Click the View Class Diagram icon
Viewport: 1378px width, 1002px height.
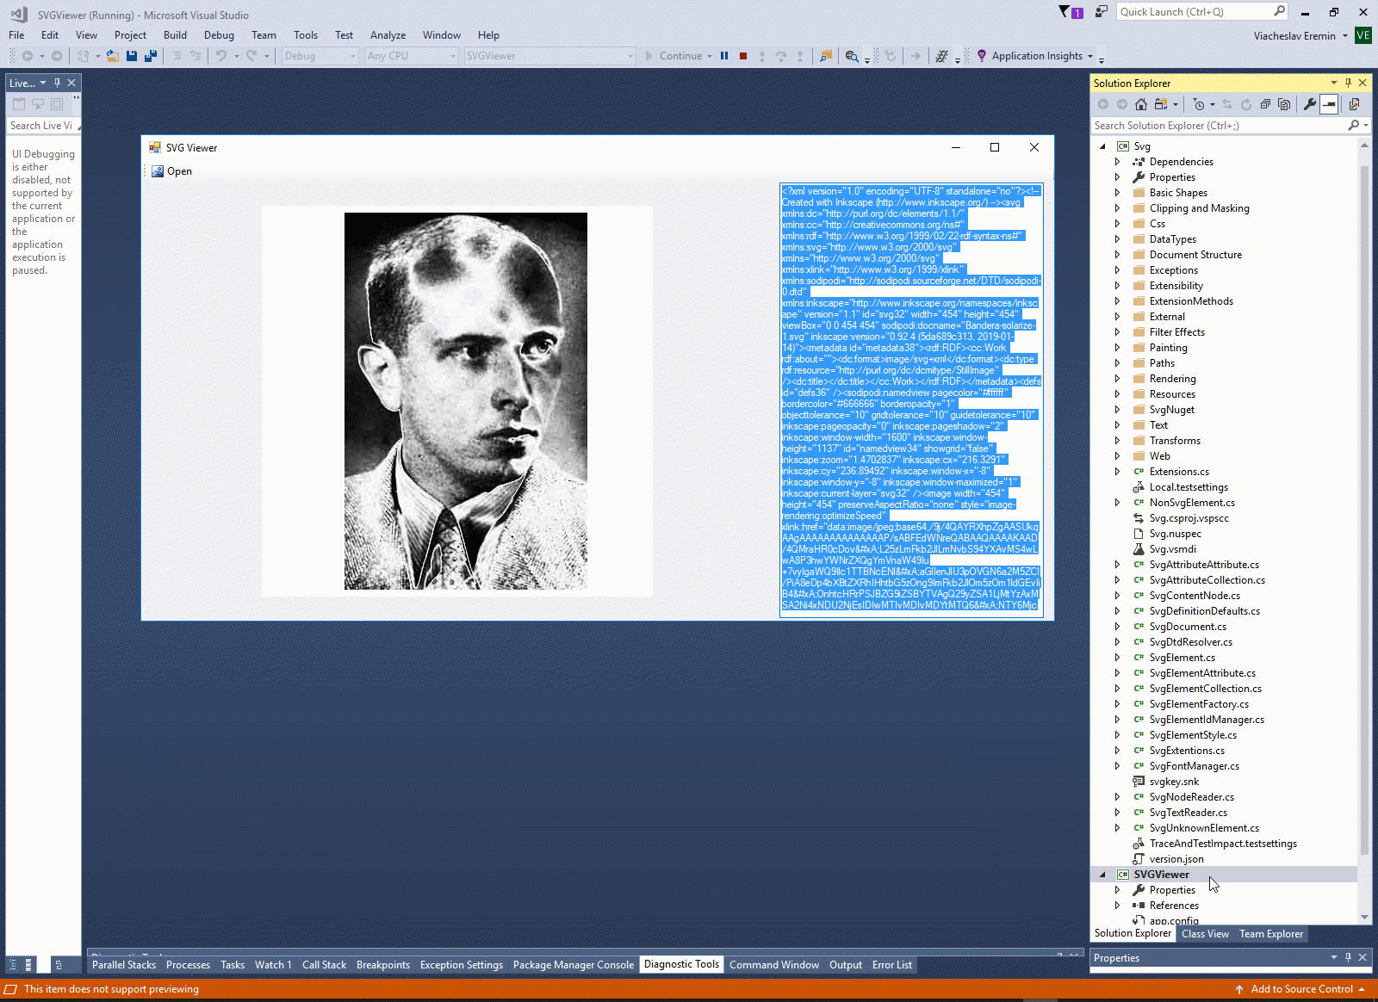coord(1354,104)
